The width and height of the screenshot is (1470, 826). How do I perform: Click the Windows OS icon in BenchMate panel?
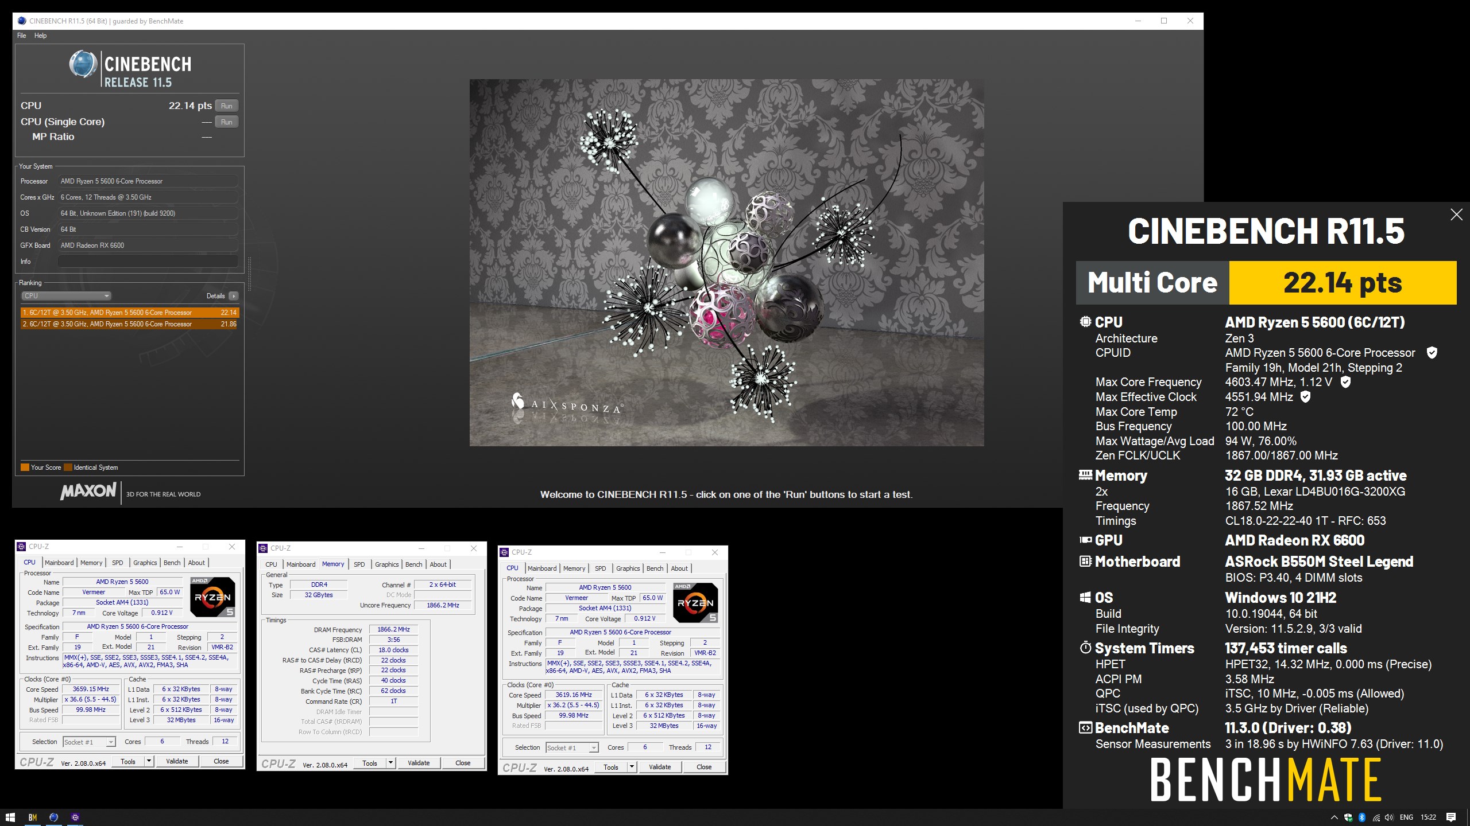coord(1085,598)
